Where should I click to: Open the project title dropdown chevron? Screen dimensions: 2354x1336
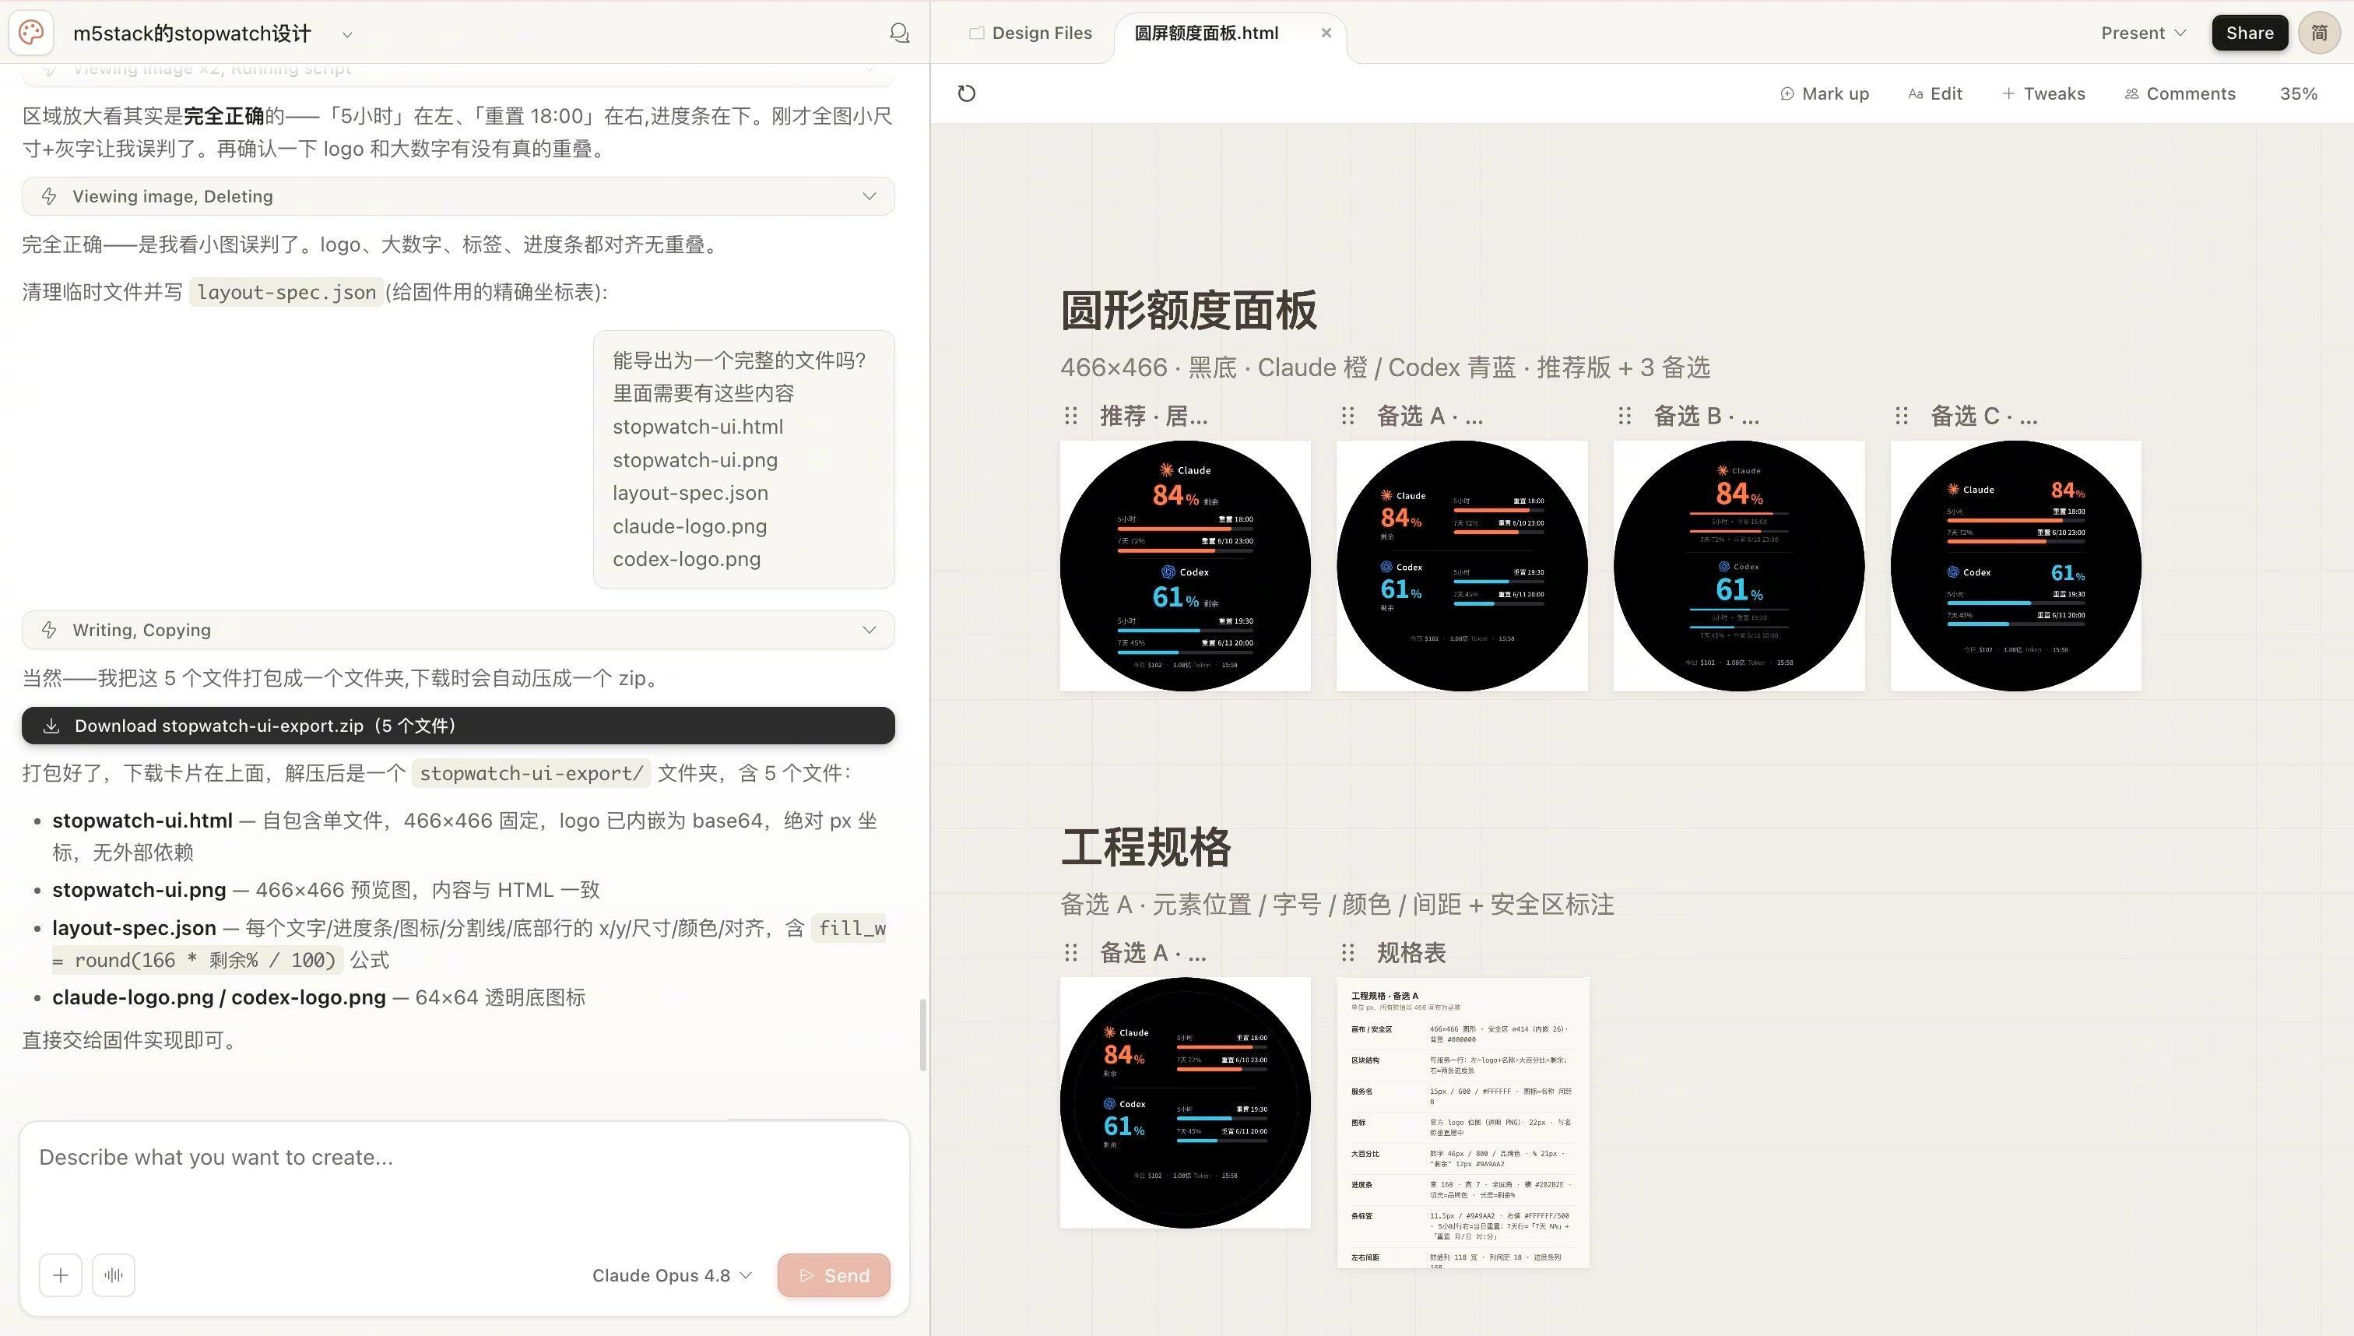(346, 35)
